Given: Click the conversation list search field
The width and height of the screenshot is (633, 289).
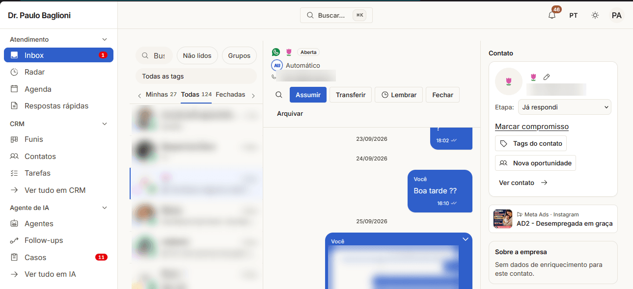Looking at the screenshot, I should tap(154, 55).
